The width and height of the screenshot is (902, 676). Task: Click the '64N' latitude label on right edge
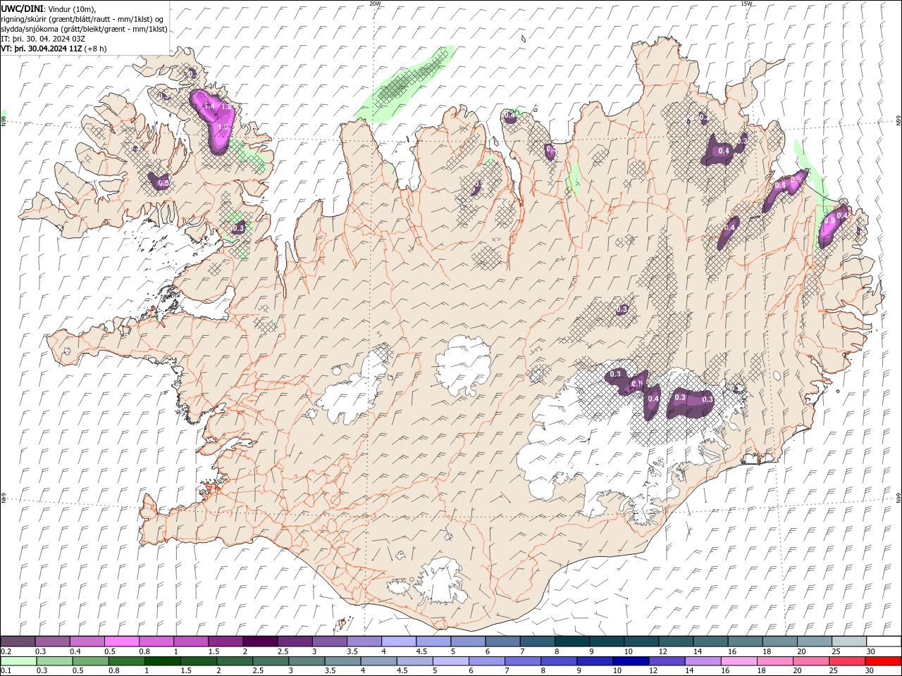pyautogui.click(x=898, y=498)
